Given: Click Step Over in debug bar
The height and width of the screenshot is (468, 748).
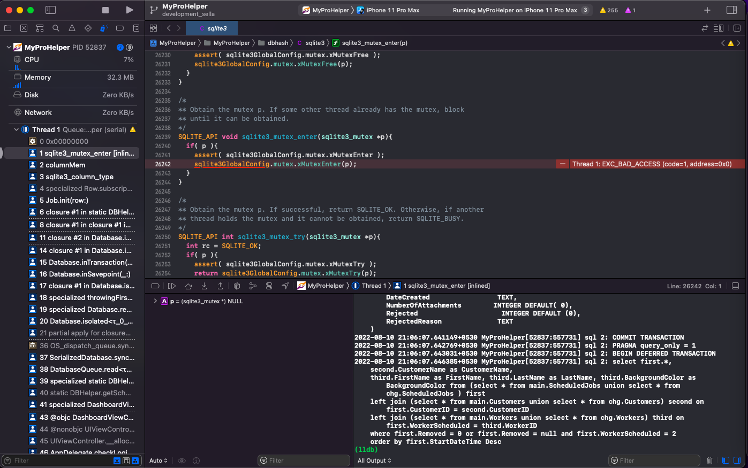Looking at the screenshot, I should pyautogui.click(x=188, y=286).
